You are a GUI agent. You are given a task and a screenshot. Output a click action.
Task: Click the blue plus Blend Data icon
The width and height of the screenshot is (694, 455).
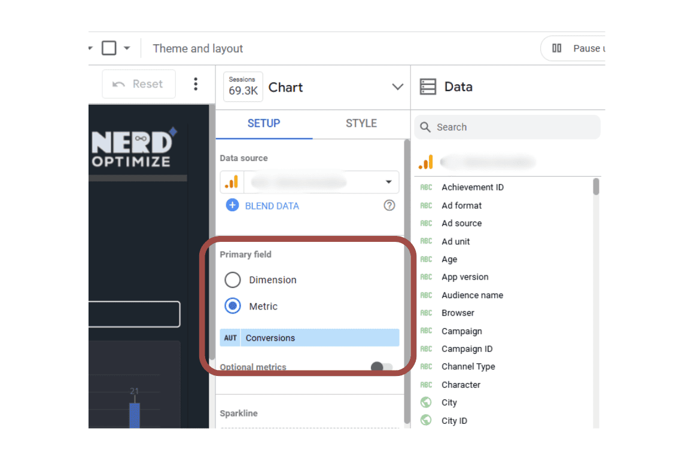coord(232,205)
